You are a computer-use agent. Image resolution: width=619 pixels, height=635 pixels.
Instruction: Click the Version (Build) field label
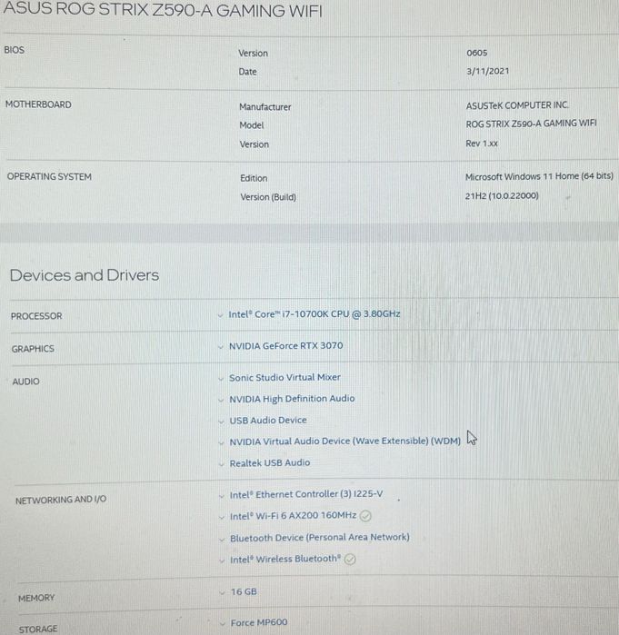pos(268,197)
